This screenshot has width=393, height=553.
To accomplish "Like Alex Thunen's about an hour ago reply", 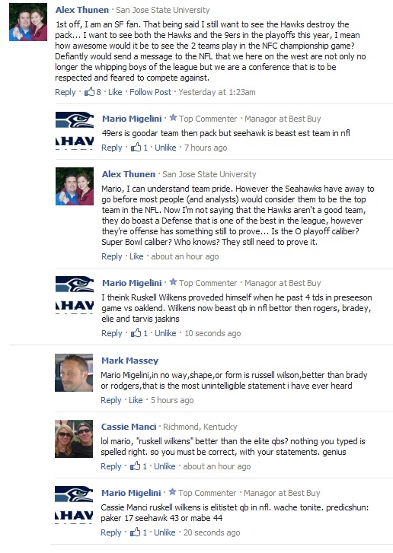I will coord(136,256).
